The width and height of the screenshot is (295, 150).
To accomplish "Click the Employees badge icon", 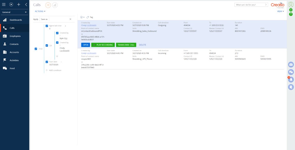I will click(x=5, y=36).
